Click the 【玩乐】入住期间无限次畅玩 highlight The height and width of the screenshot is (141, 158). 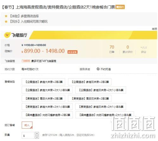pyautogui.click(x=28, y=21)
